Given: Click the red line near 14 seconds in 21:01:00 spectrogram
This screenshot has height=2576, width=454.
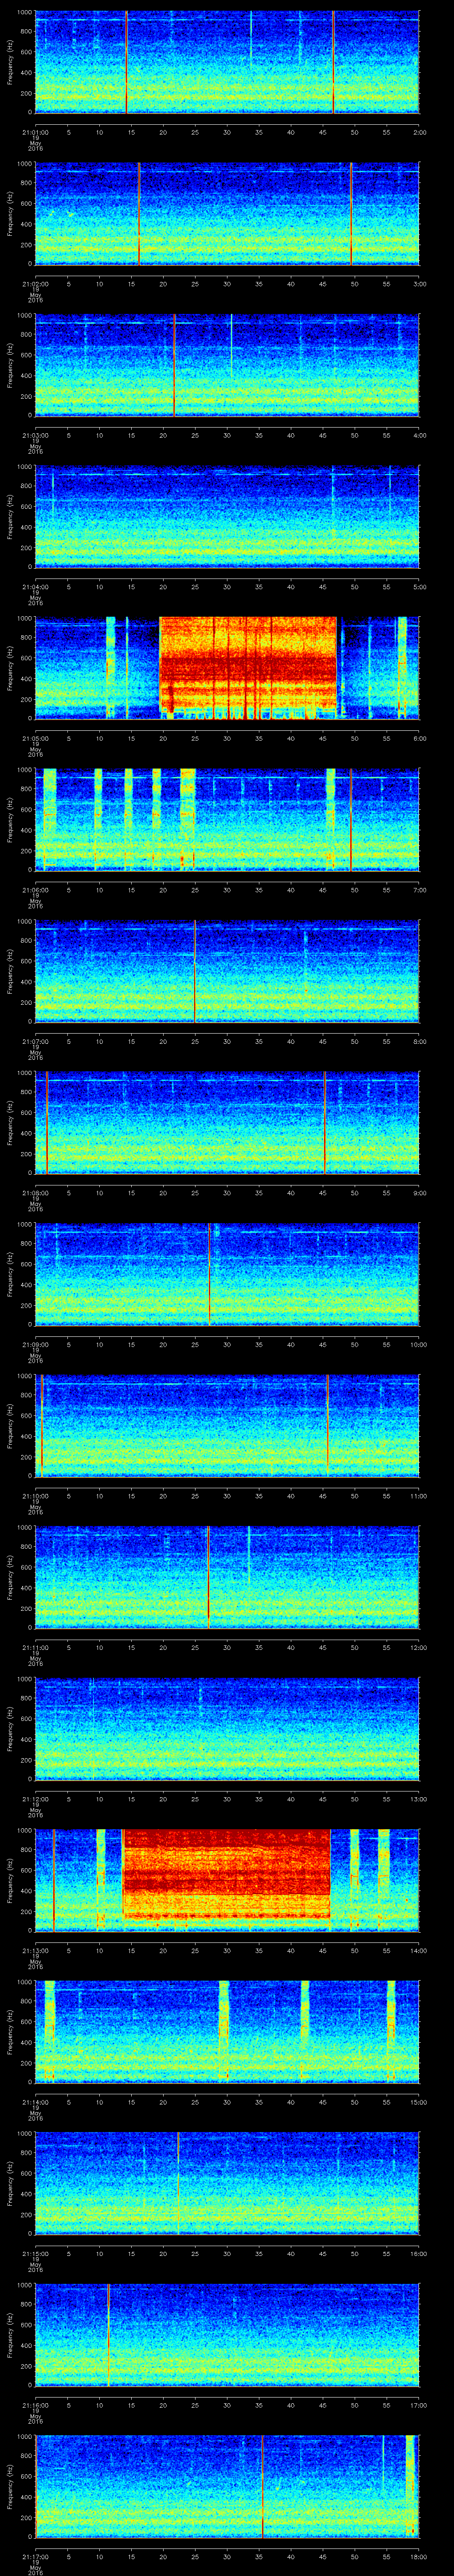Looking at the screenshot, I should click(127, 62).
